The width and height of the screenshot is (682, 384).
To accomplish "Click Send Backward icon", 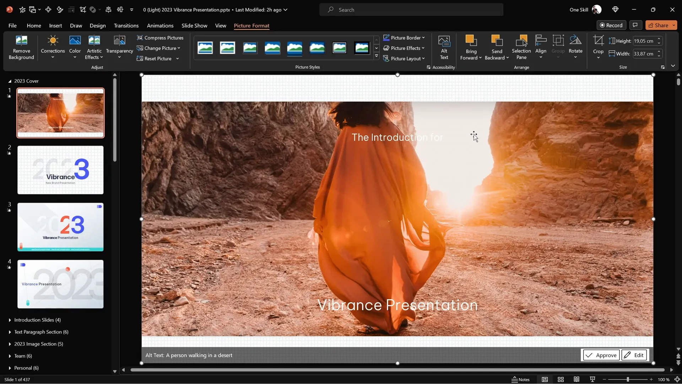I will coord(497,41).
